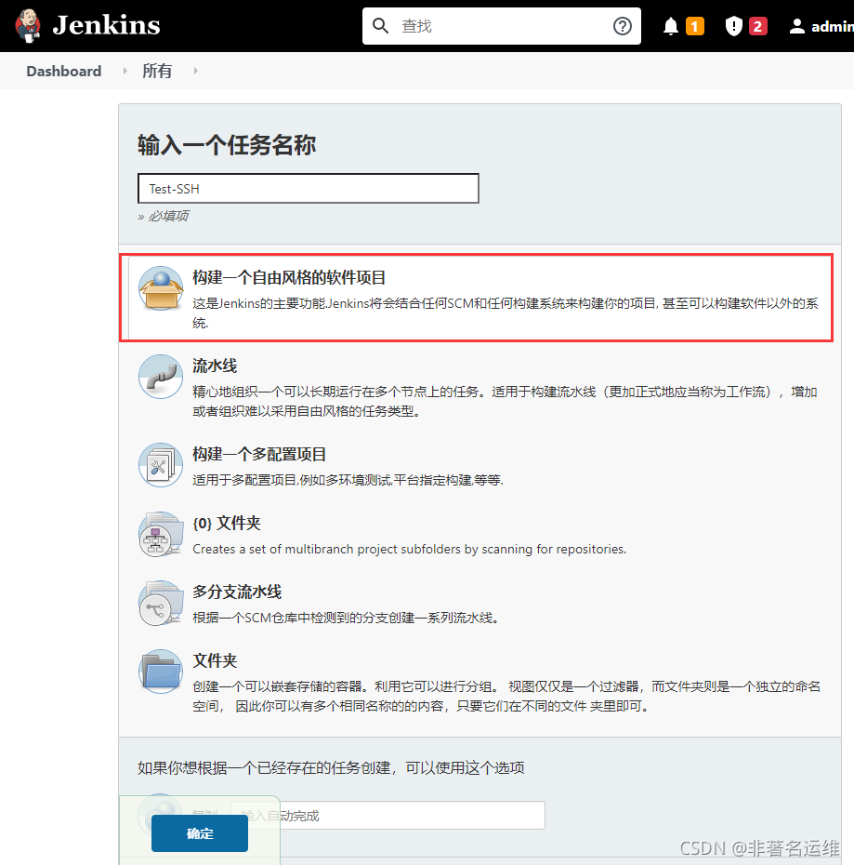This screenshot has height=865, width=854.
Task: Expand the Dashboard breadcrumb arrow
Action: (125, 71)
